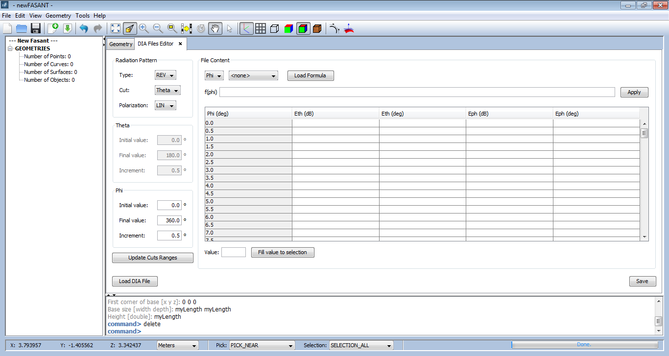Switch to wireframe cube display mode
Image resolution: width=669 pixels, height=356 pixels.
click(x=275, y=28)
